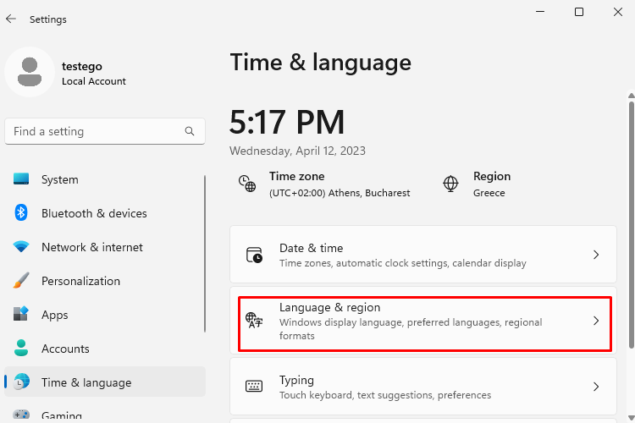Expand Typing via chevron
635x423 pixels.
tap(596, 387)
